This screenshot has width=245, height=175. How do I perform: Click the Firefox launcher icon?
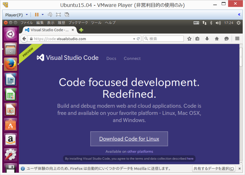click(10, 64)
